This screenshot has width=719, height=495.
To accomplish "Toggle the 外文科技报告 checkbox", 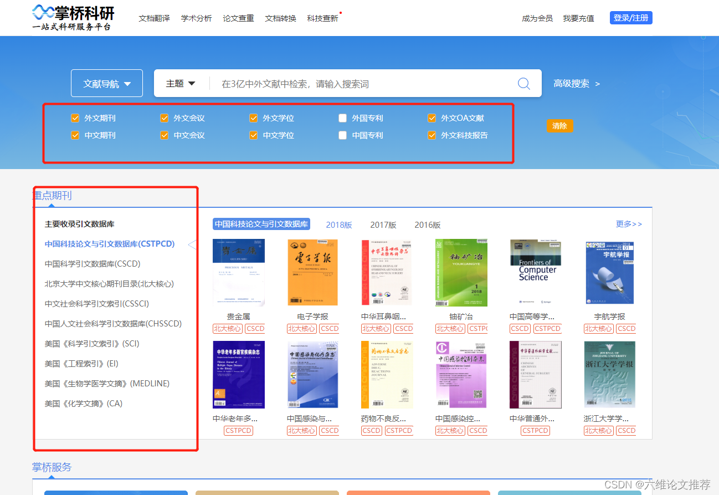I will point(432,135).
